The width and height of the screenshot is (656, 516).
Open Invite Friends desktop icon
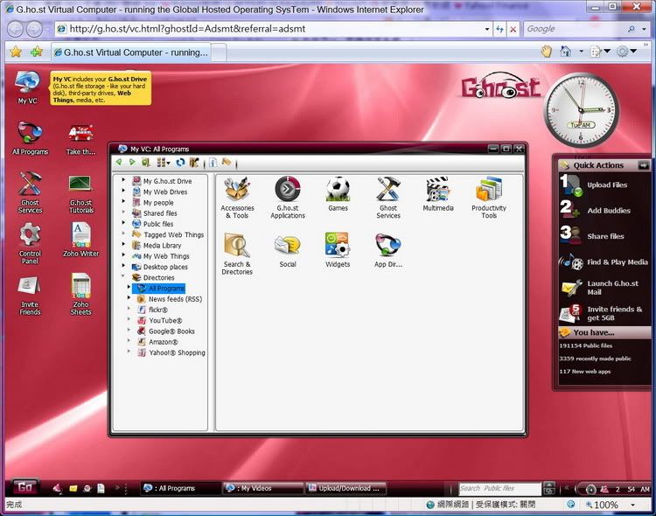coord(30,295)
